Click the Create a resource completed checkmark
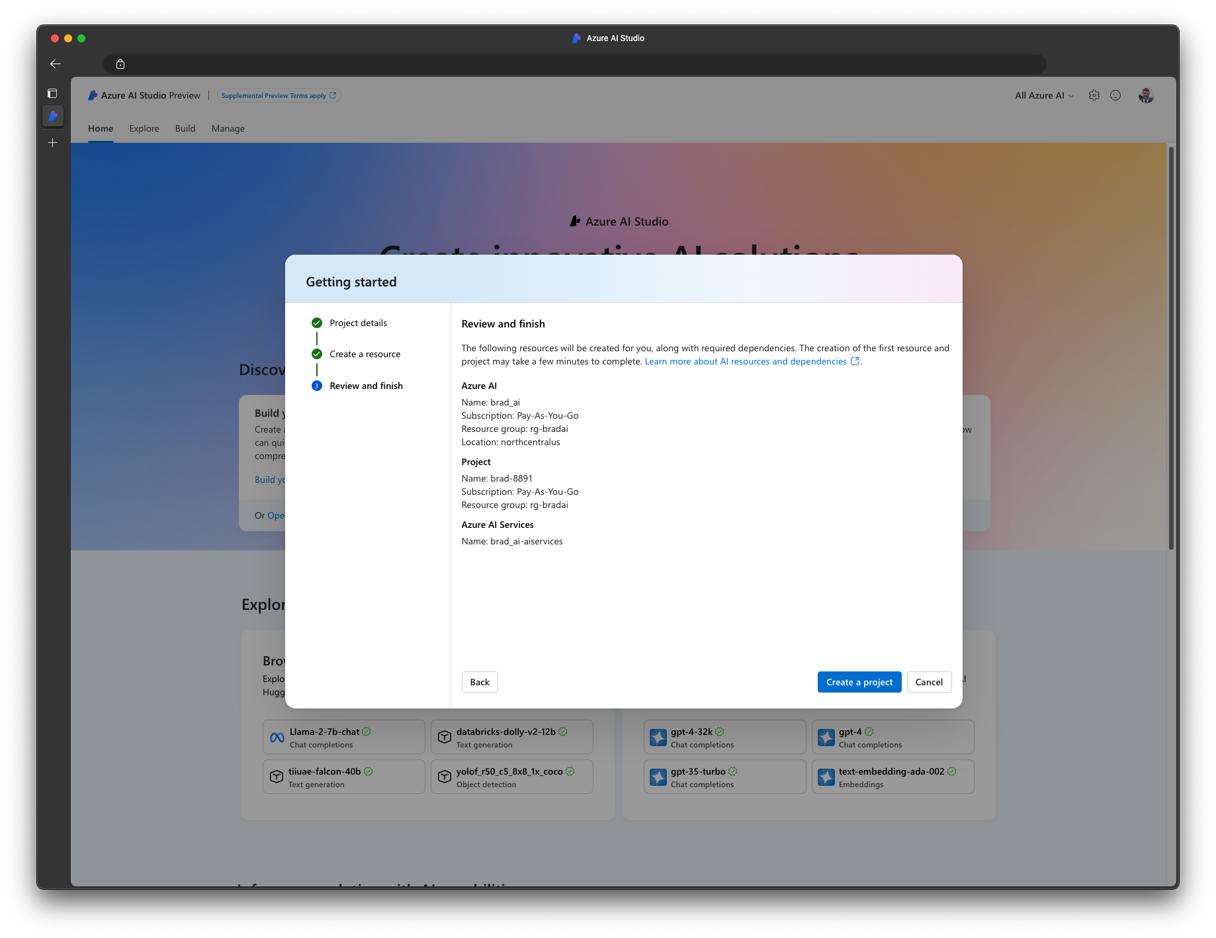Viewport: 1216px width, 938px height. 317,354
